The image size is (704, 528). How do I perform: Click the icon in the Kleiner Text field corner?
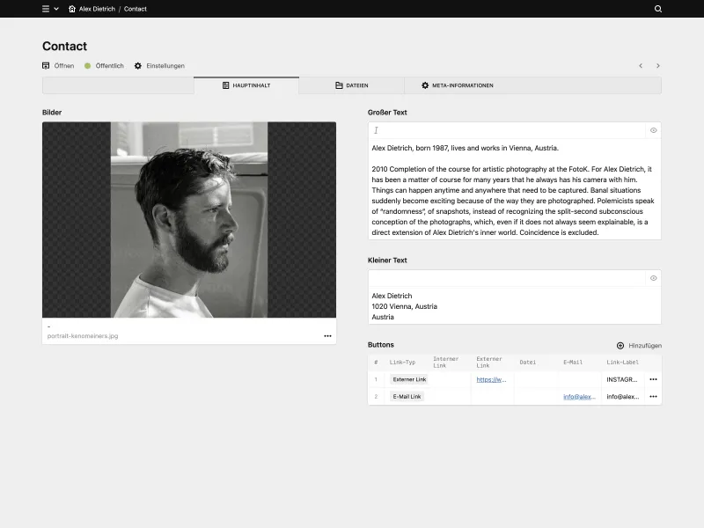[x=652, y=277]
